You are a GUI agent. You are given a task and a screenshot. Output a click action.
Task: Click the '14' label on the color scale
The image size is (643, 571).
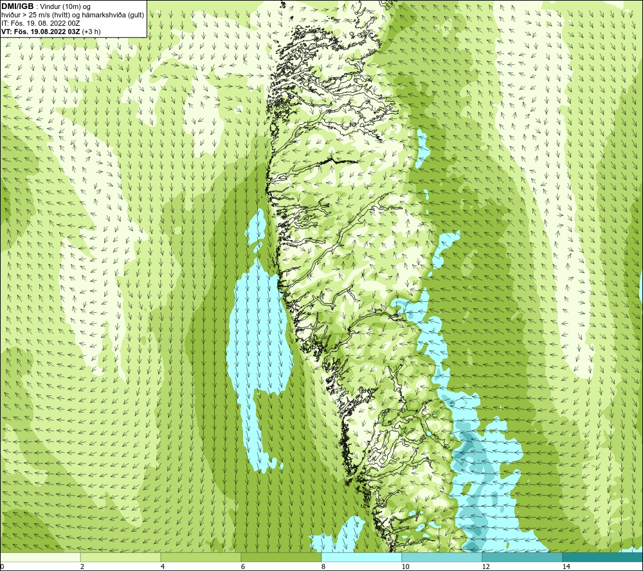pyautogui.click(x=566, y=566)
